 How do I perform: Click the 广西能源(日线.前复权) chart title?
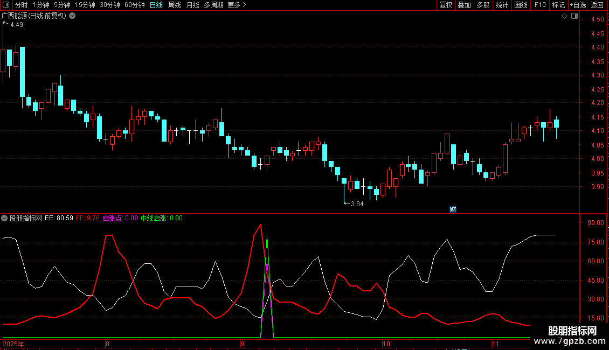[34, 16]
